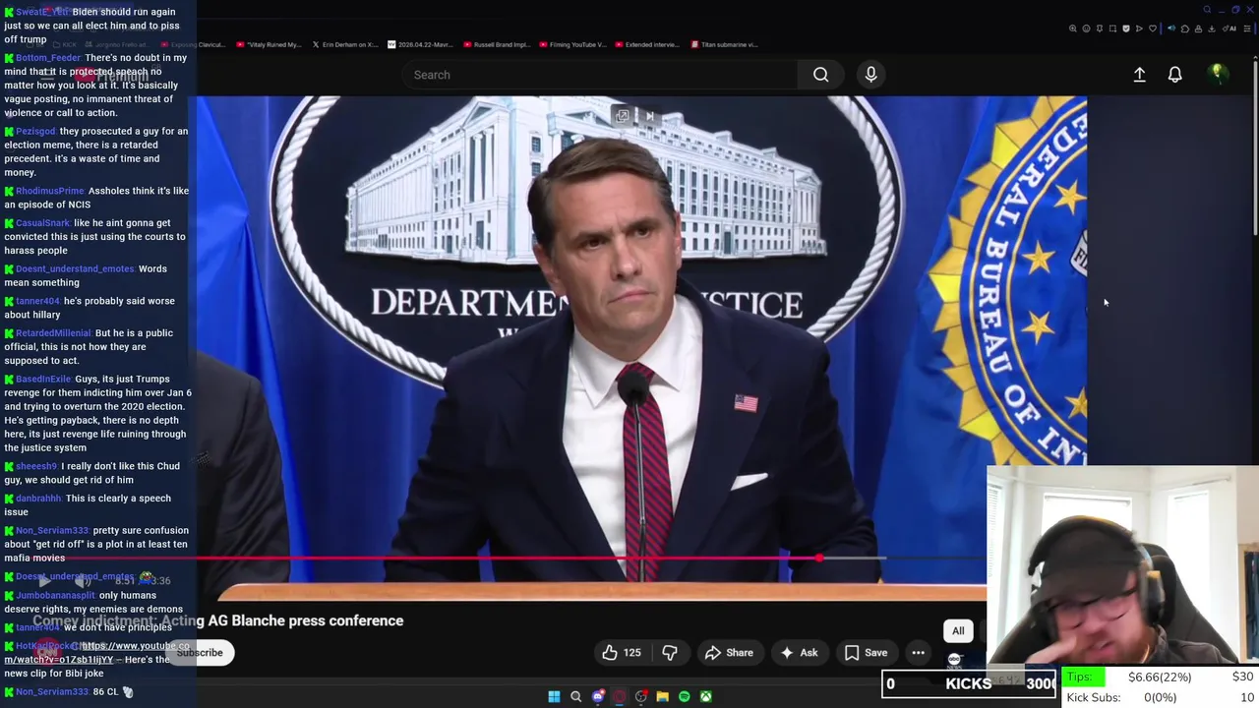Switch to 'Russell Brand Impl...' tab
The image size is (1259, 708).
[496, 44]
